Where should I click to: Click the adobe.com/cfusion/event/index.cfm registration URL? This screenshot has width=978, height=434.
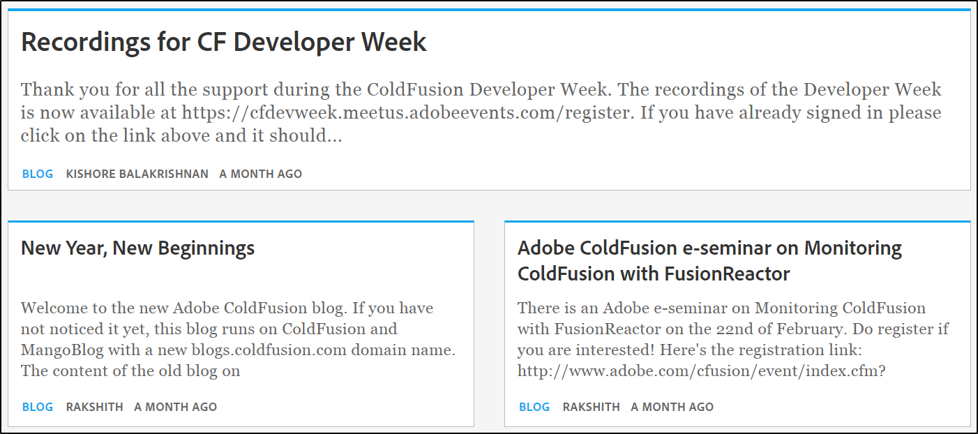click(701, 371)
